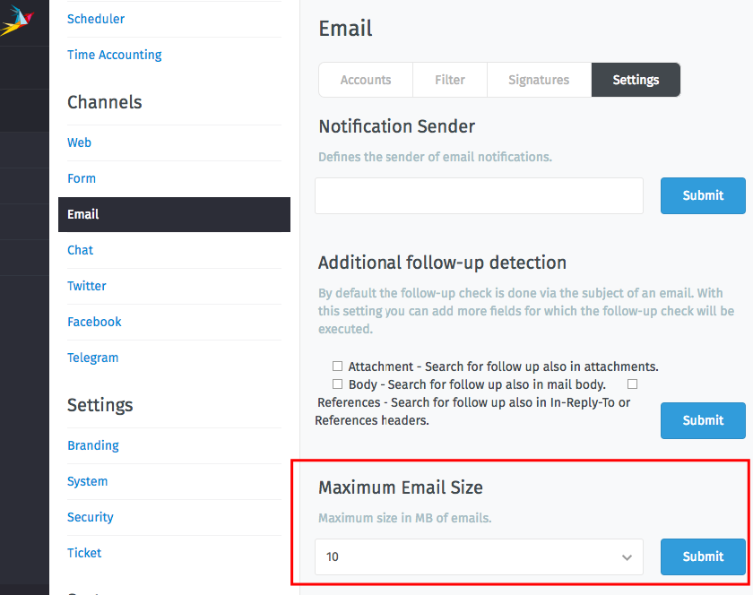Open the Chat channel settings
The image size is (753, 595).
pos(80,250)
